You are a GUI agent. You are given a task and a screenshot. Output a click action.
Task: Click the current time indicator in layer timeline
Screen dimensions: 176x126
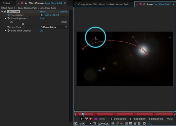pyautogui.click(x=83, y=114)
